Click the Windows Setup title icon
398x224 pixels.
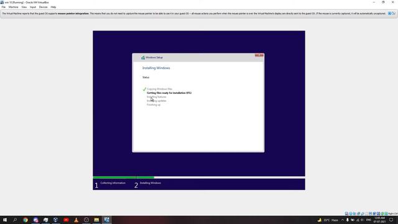tap(143, 58)
